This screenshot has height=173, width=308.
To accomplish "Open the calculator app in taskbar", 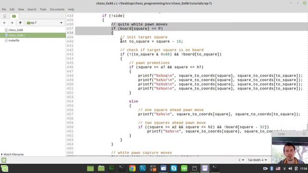I will [153, 169].
